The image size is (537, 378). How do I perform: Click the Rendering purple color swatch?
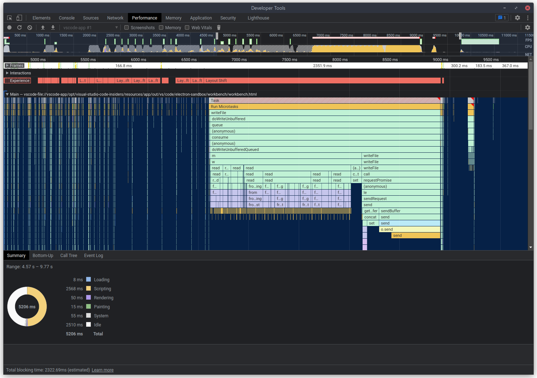click(x=88, y=297)
